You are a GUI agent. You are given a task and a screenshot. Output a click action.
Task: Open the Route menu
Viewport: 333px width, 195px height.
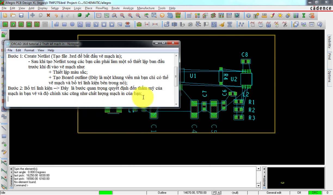pos(115,8)
